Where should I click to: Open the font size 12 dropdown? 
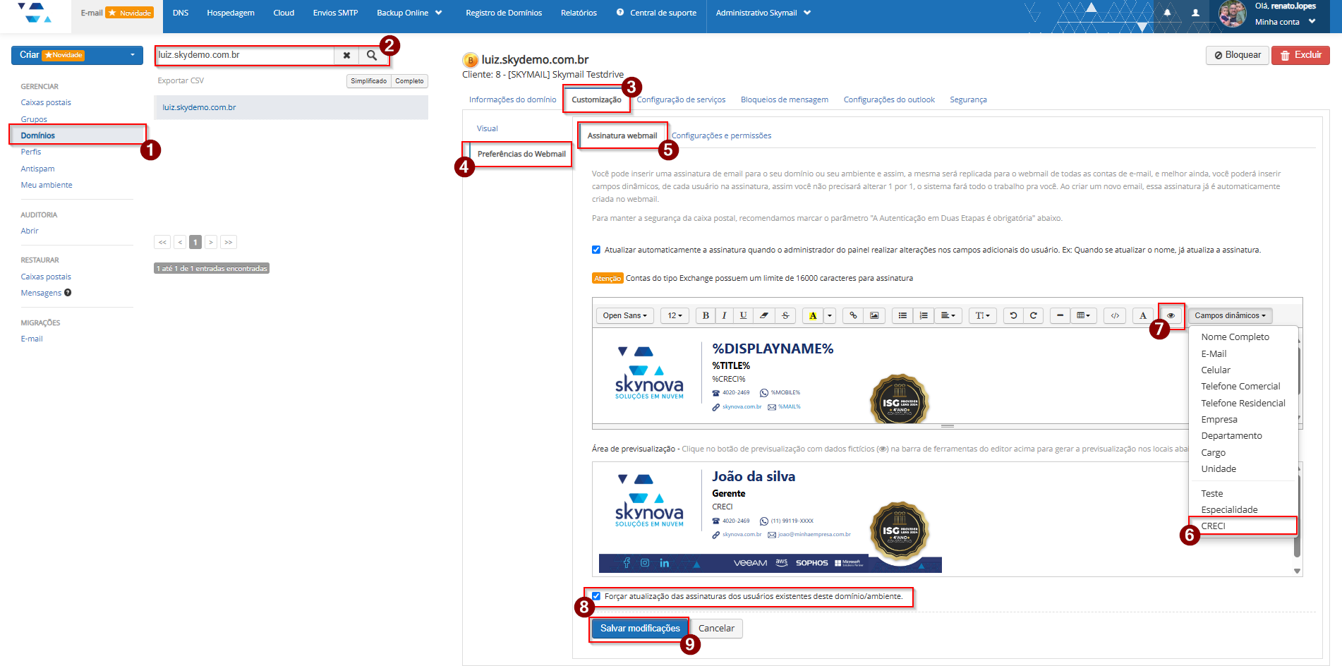tap(675, 315)
